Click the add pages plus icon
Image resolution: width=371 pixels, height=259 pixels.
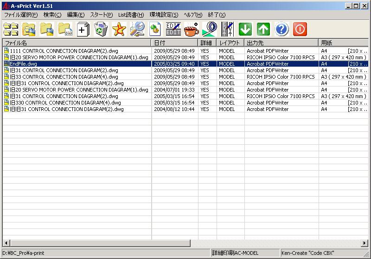[83, 30]
